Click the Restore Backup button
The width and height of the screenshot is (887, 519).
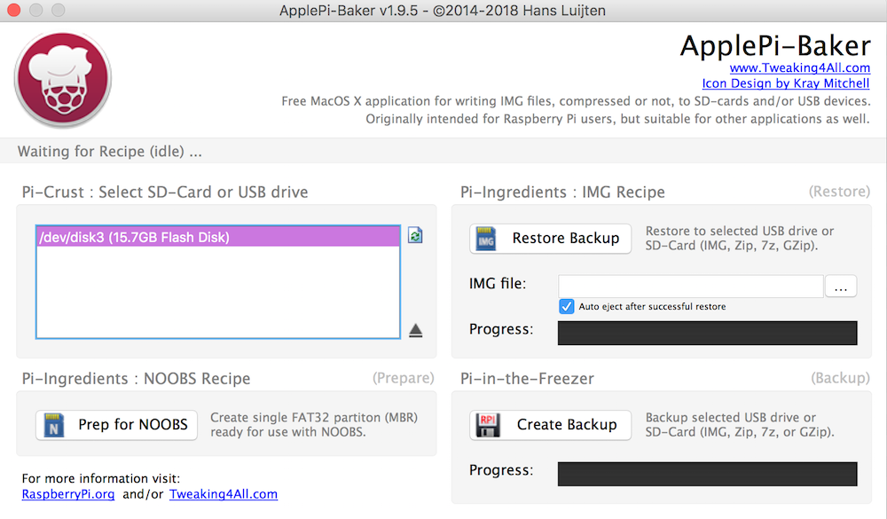coord(551,239)
